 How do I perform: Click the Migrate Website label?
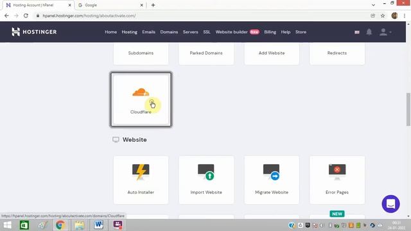272,193
